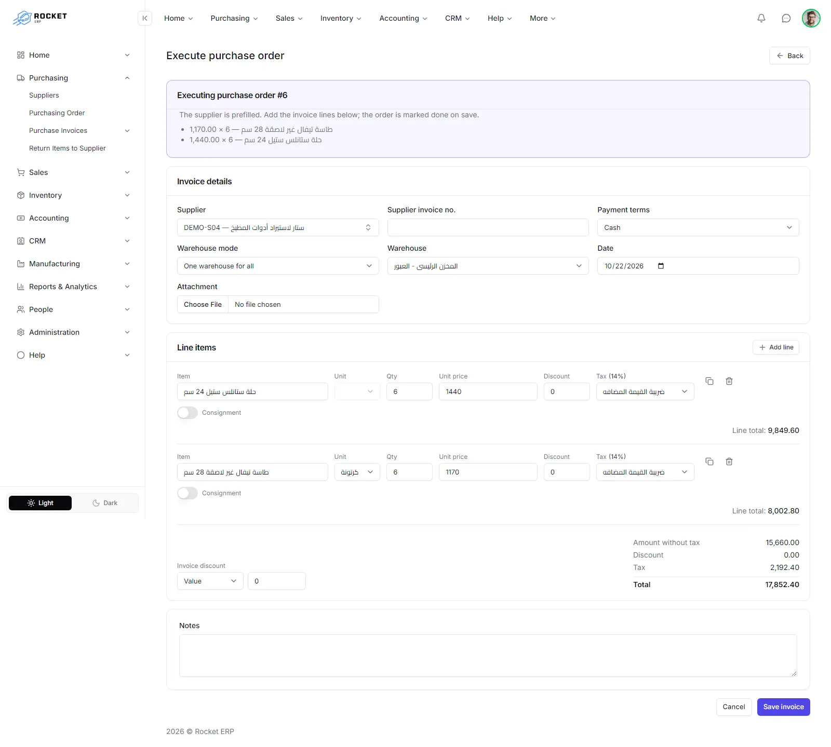
Task: Click the CRM contact icon in sidebar
Action: [x=21, y=241]
